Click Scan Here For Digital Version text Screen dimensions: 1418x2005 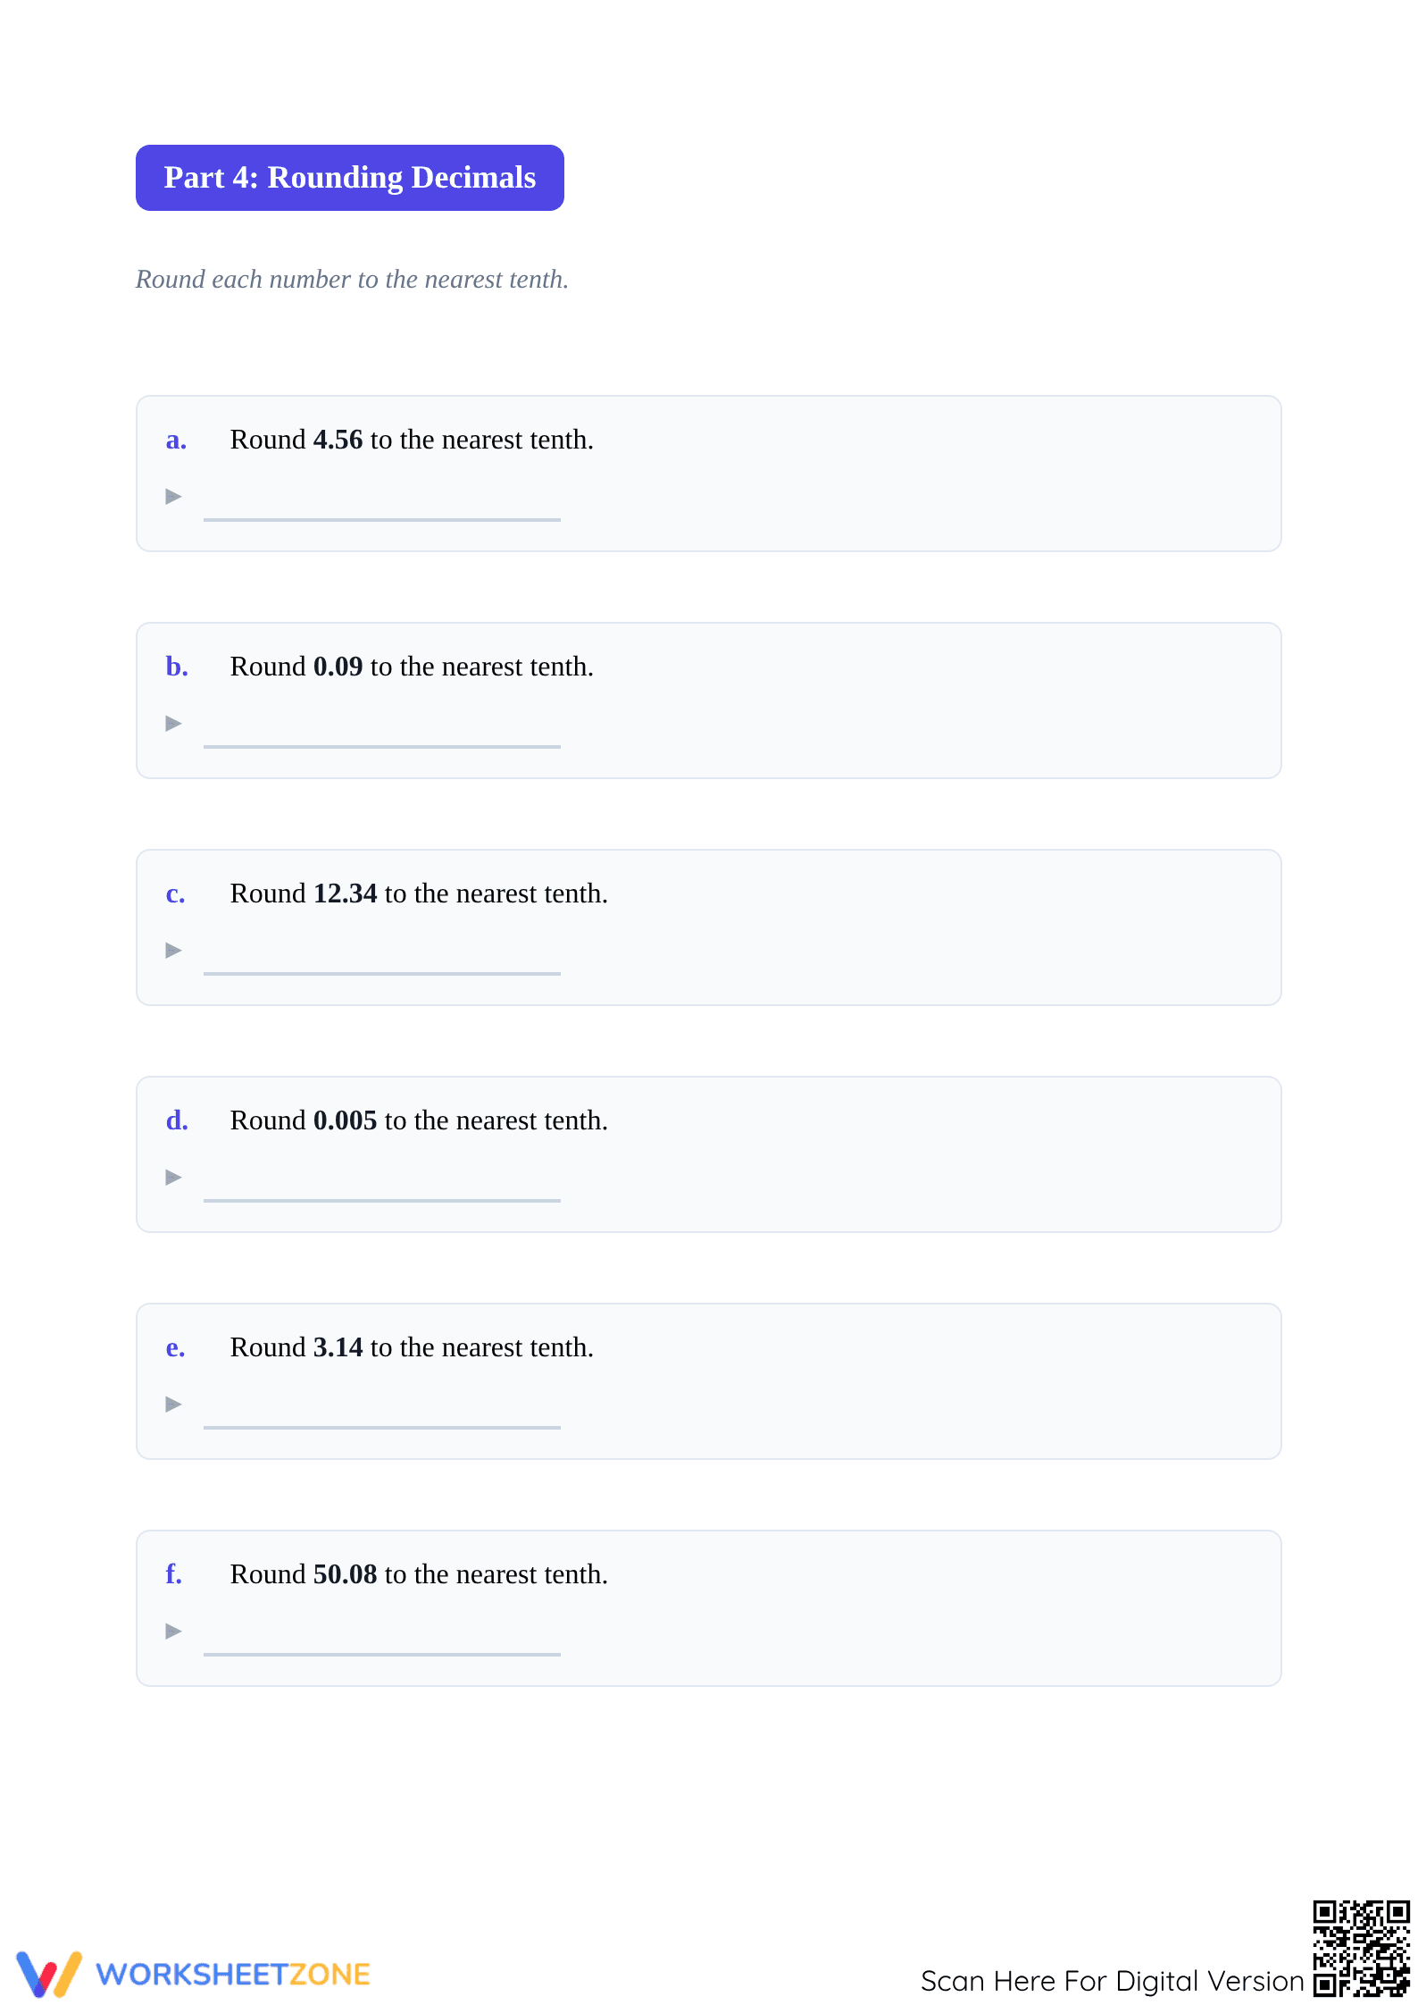[x=1113, y=1981]
